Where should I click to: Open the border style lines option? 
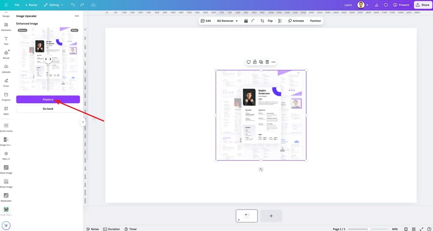click(x=246, y=21)
